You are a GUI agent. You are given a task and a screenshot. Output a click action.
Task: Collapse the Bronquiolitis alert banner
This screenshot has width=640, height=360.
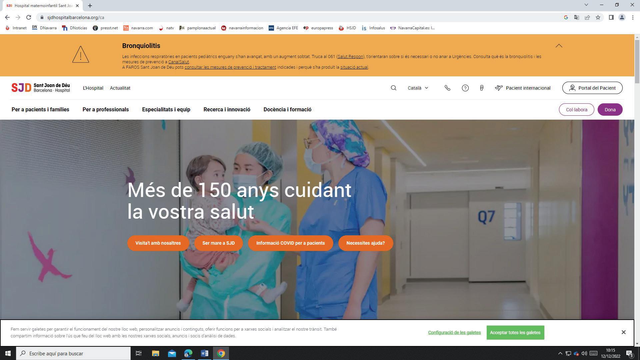click(559, 46)
